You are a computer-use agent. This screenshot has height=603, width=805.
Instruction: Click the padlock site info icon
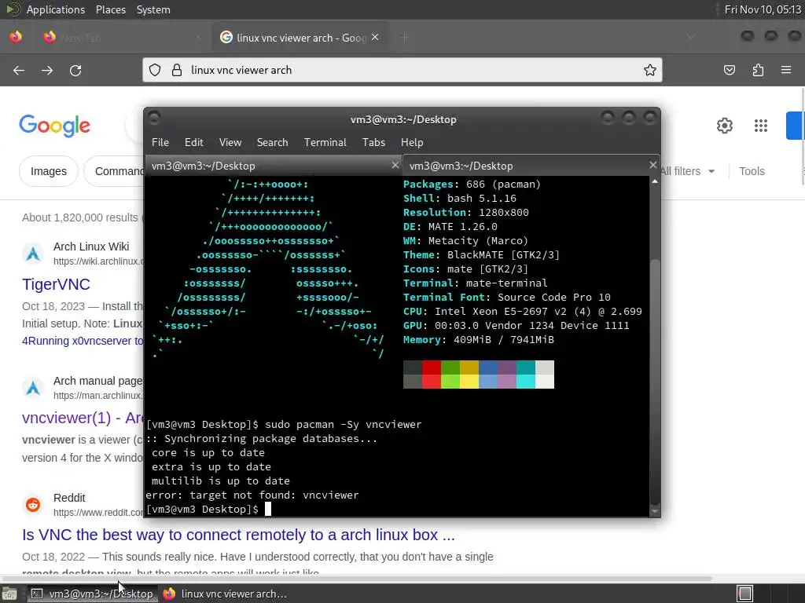pos(177,70)
